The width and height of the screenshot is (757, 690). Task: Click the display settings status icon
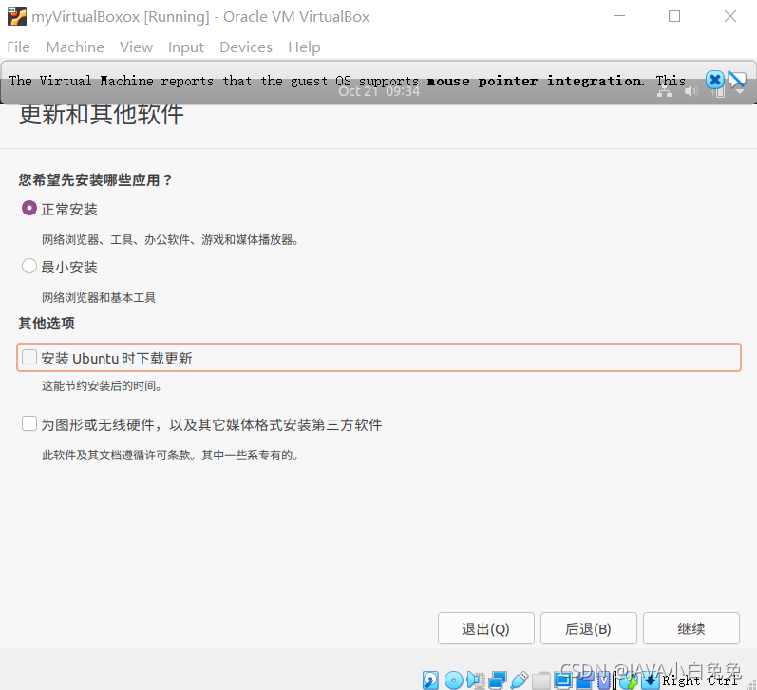563,680
